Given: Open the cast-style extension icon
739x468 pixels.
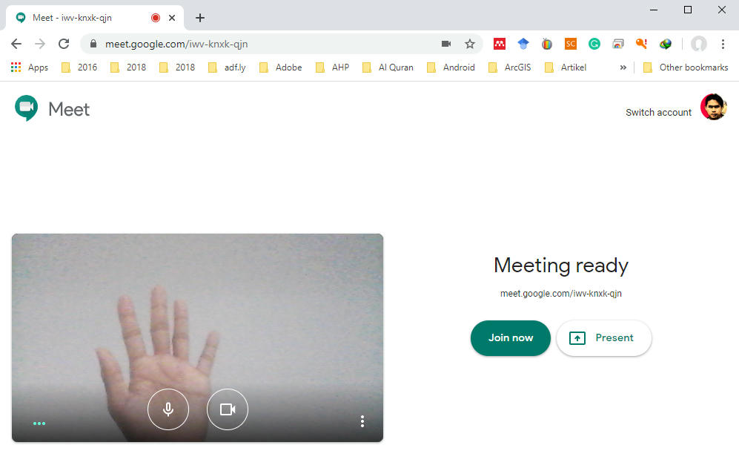Looking at the screenshot, I should [x=618, y=44].
